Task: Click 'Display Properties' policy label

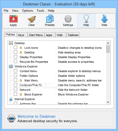Action: click(x=31, y=57)
